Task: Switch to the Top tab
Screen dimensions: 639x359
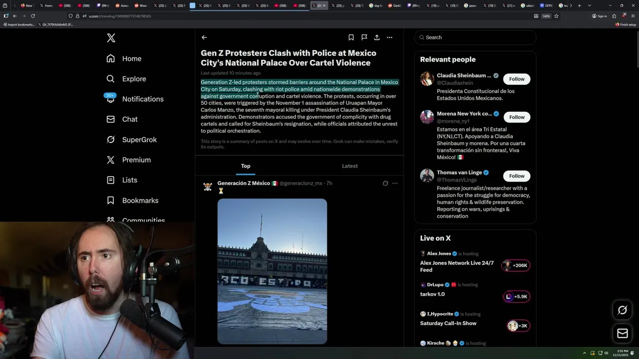Action: point(246,166)
